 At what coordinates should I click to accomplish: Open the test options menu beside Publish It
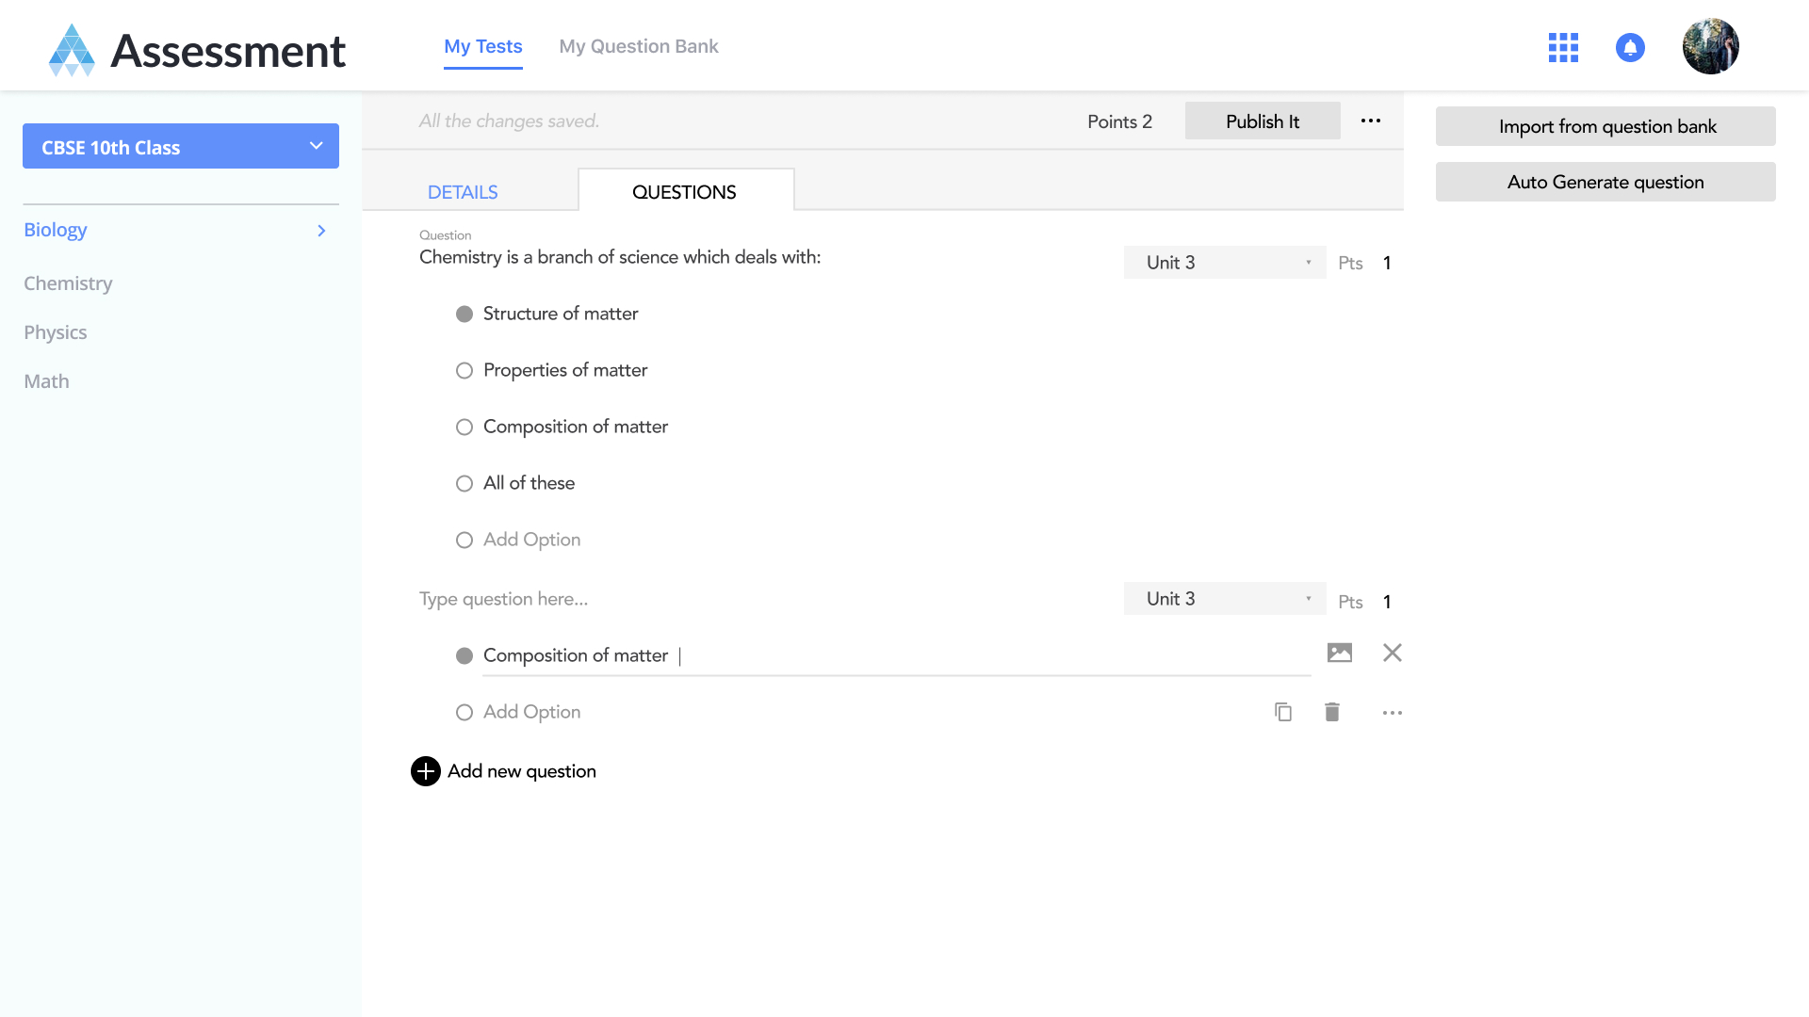point(1371,121)
